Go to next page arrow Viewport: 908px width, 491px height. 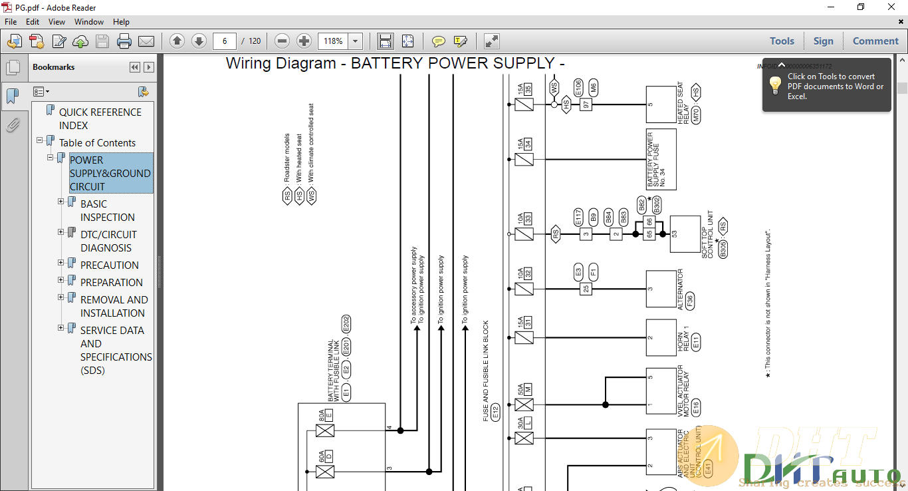click(x=199, y=41)
